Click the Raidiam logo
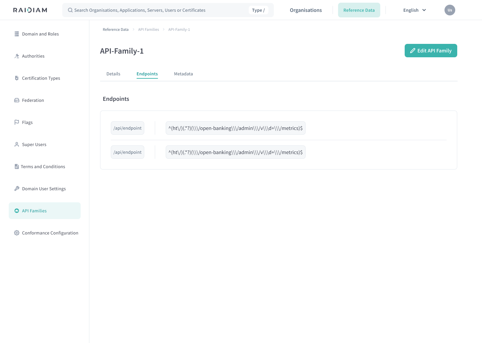482x343 pixels. 30,10
